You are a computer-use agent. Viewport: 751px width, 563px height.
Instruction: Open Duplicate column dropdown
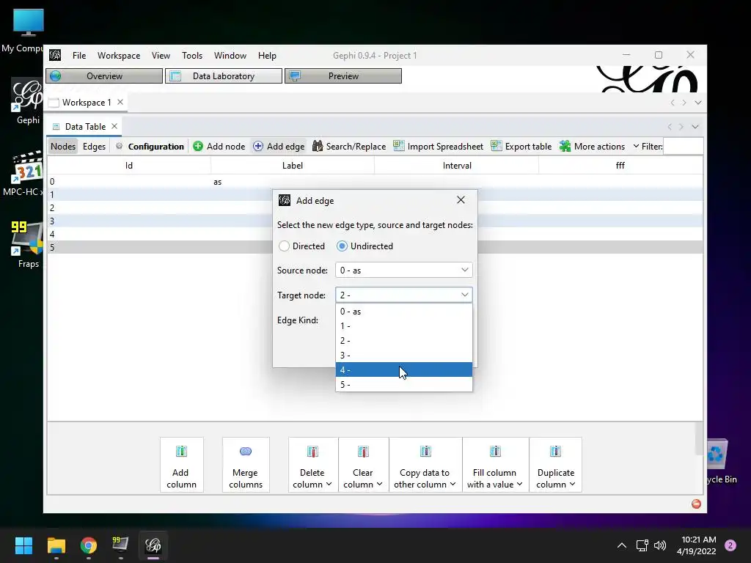[x=556, y=465]
